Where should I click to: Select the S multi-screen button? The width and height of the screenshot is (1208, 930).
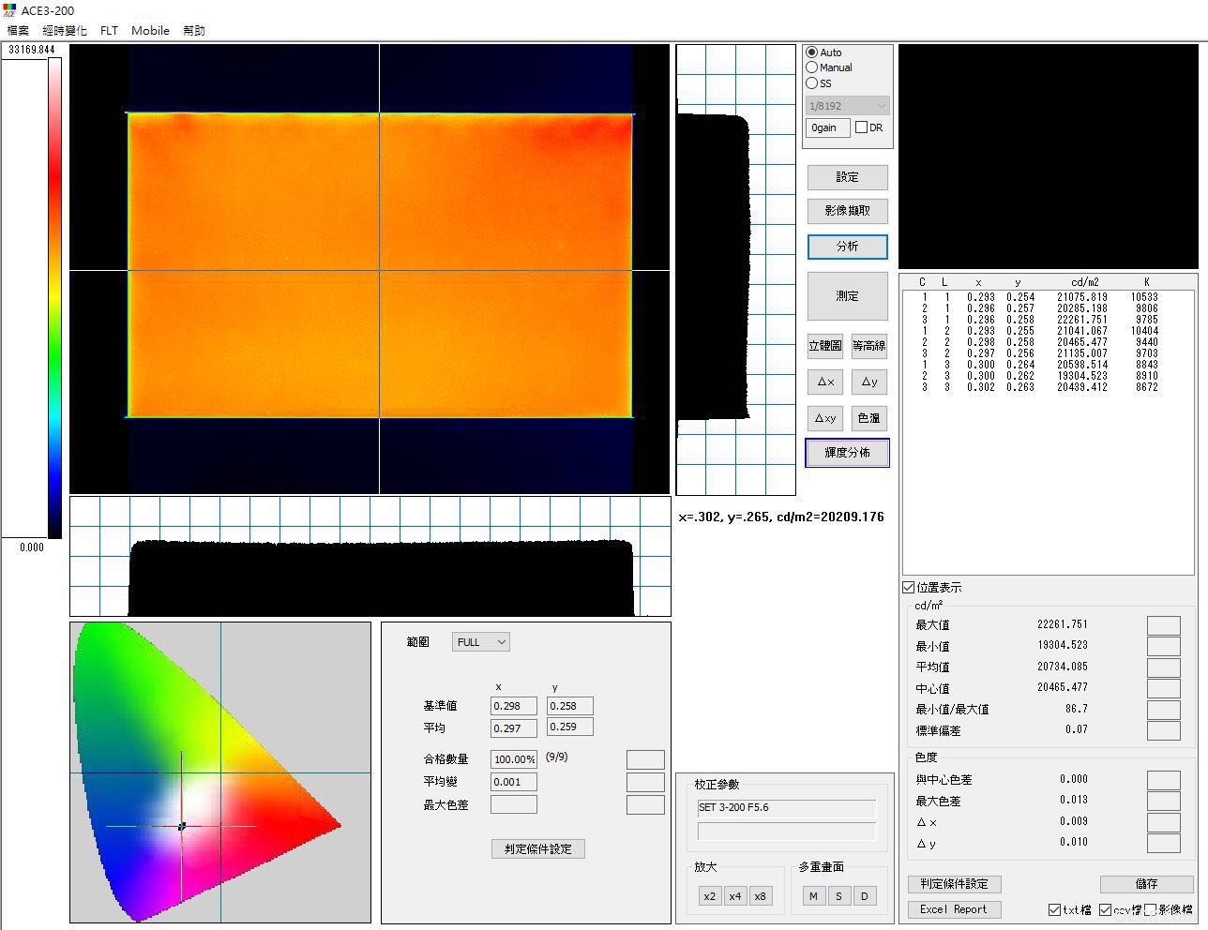click(838, 896)
